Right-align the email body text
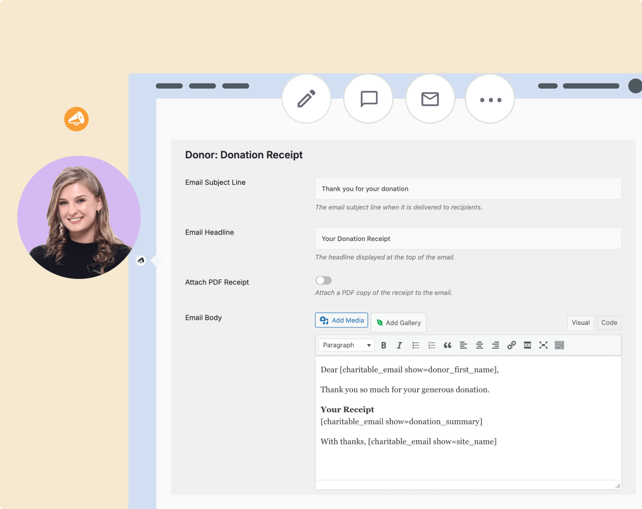 pos(495,345)
